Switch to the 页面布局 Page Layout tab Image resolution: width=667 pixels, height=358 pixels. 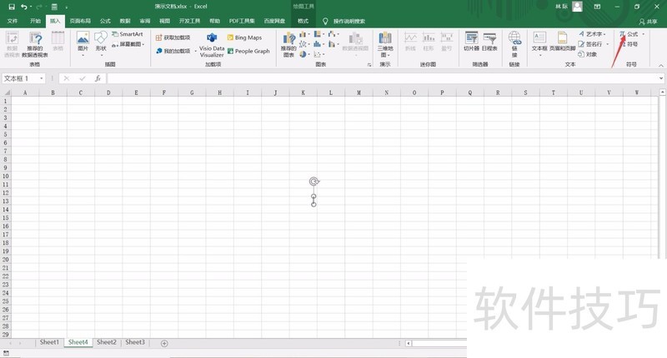click(80, 21)
